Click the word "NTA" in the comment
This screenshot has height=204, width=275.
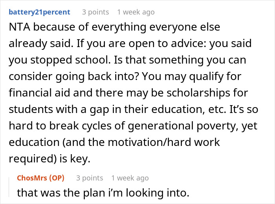tap(20, 27)
